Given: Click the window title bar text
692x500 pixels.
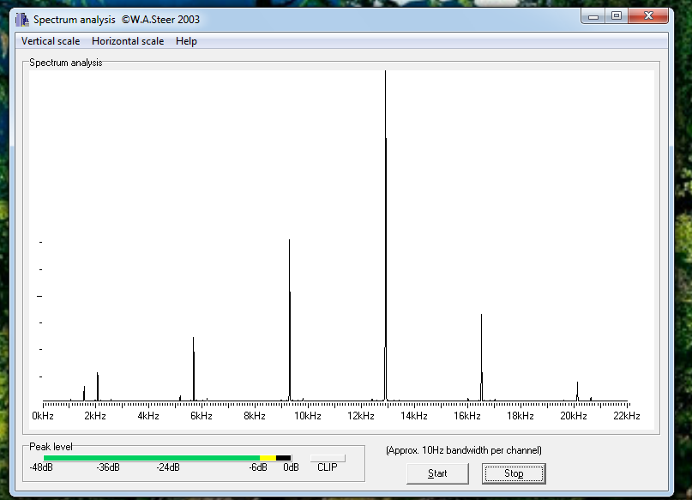Looking at the screenshot, I should click(x=117, y=19).
